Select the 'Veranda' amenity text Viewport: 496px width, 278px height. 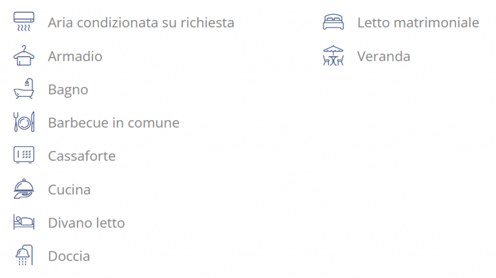click(384, 56)
